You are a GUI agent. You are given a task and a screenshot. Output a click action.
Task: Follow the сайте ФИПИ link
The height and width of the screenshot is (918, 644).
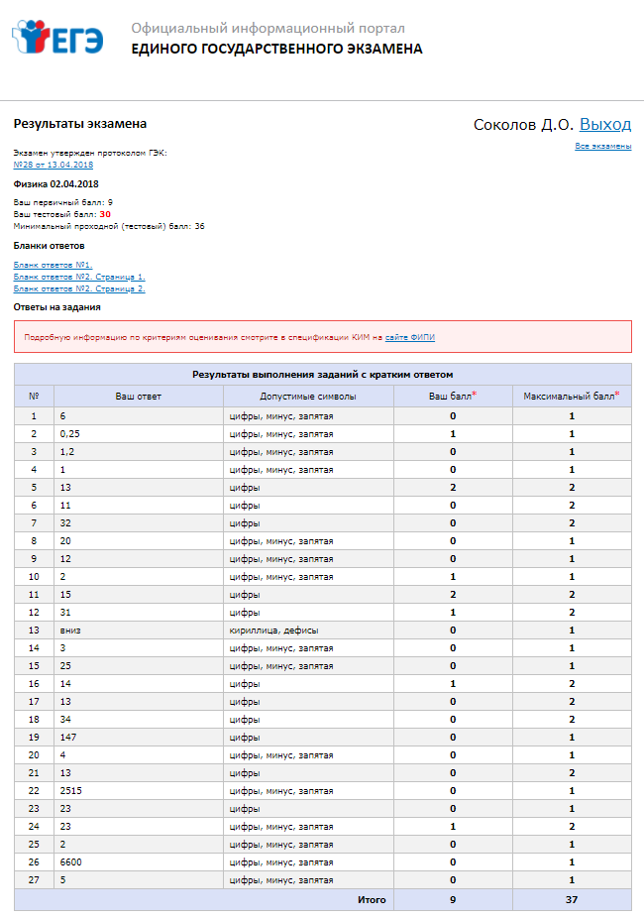[409, 337]
